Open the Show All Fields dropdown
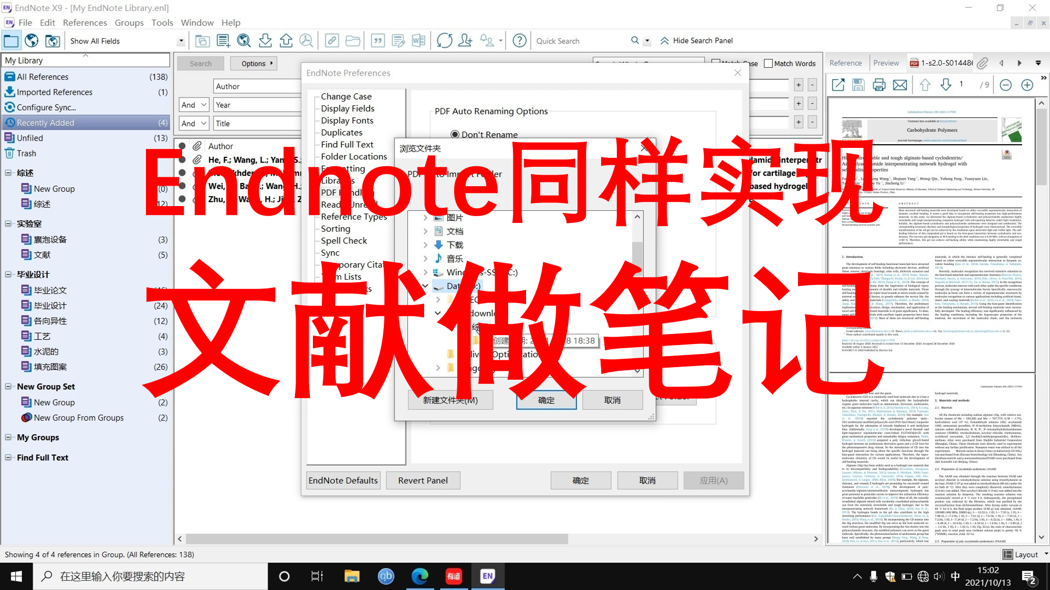The height and width of the screenshot is (590, 1050). pyautogui.click(x=181, y=41)
